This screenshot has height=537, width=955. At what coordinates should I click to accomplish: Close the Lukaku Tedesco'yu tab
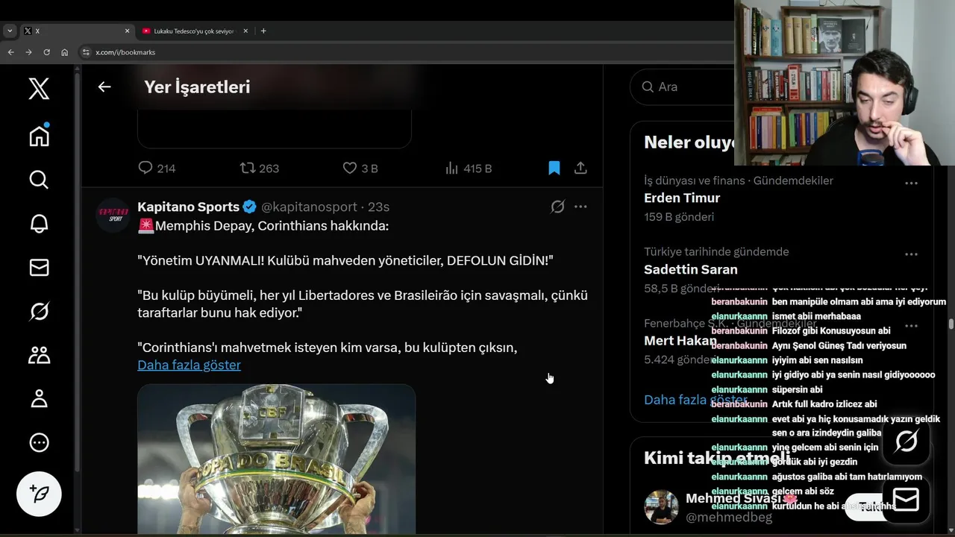coord(245,31)
